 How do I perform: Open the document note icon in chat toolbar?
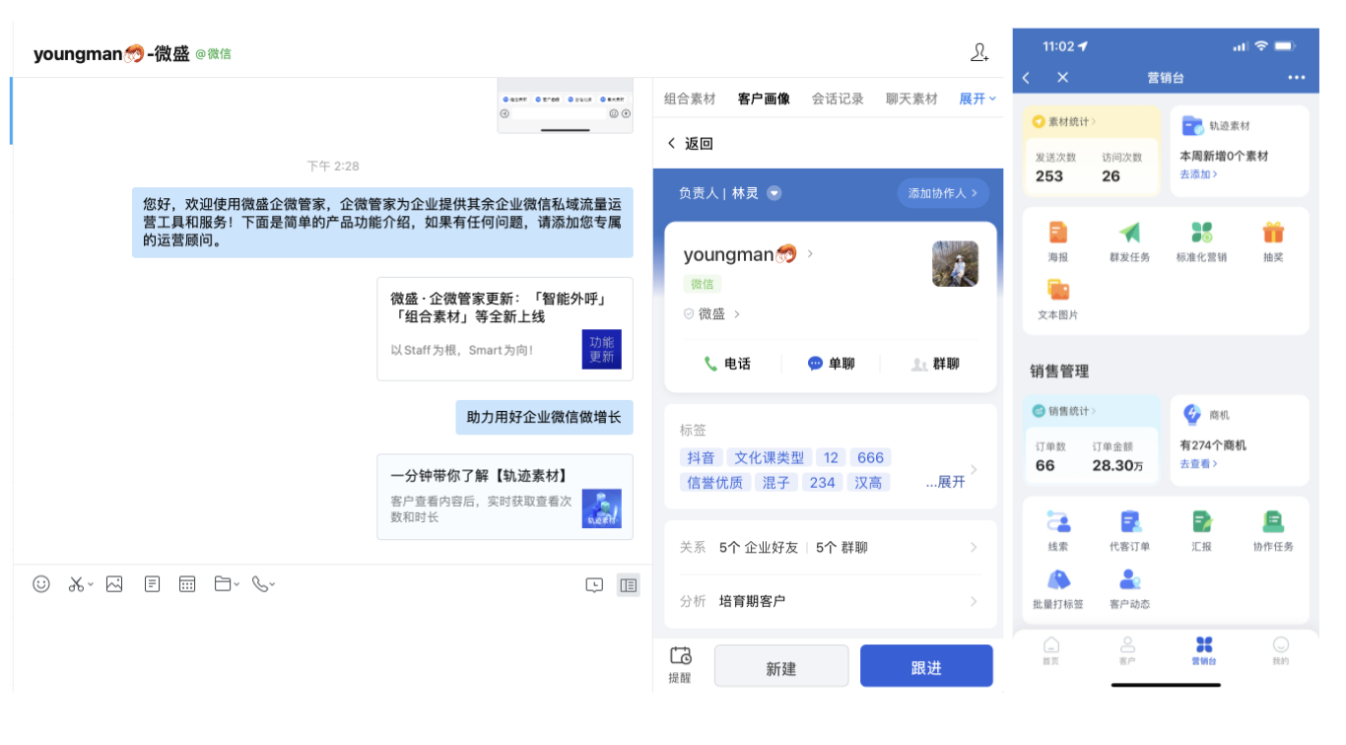pyautogui.click(x=152, y=584)
